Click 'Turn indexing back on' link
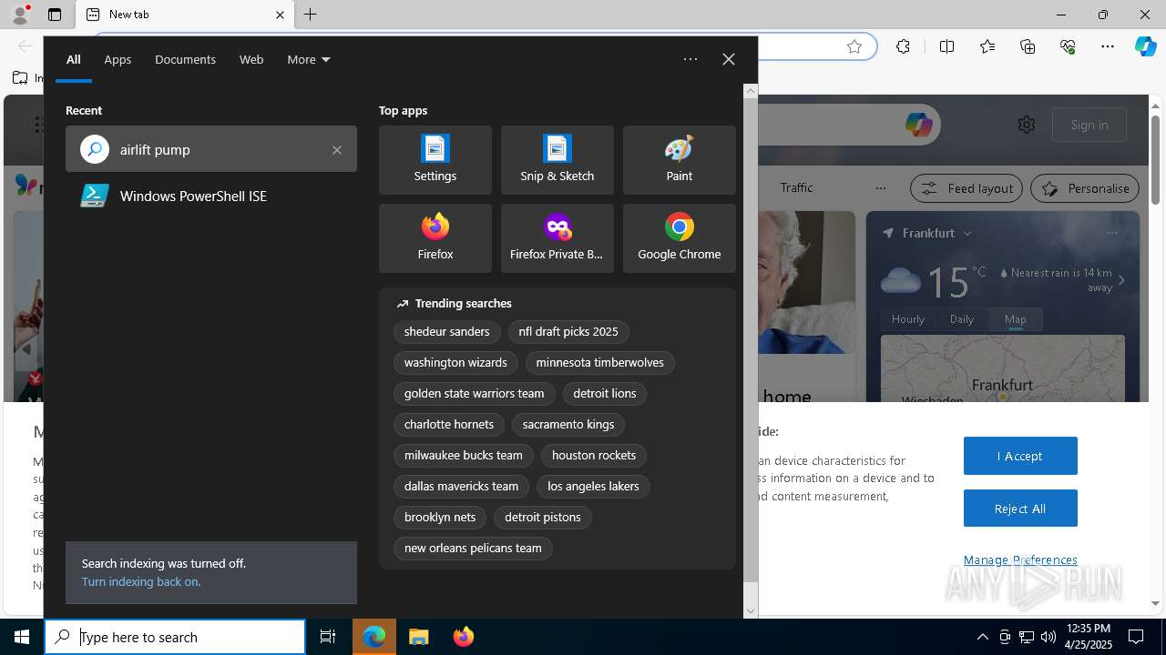 pos(141,581)
